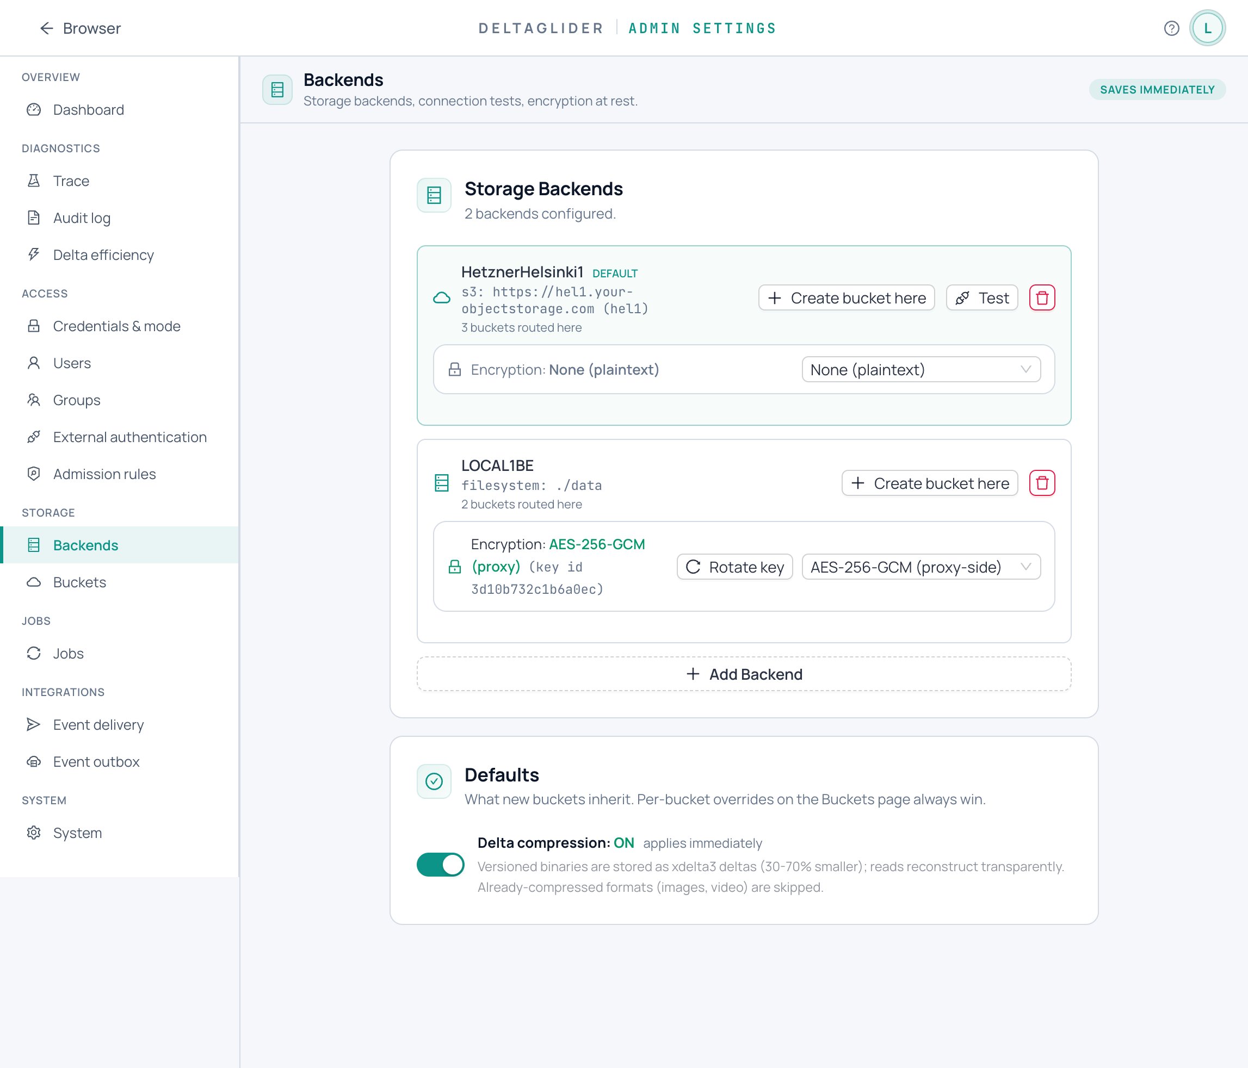Viewport: 1248px width, 1068px height.
Task: Click the External authentication plug icon
Action: coord(34,437)
